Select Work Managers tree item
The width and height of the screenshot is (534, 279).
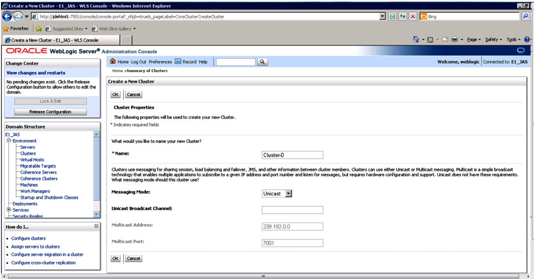(x=35, y=191)
